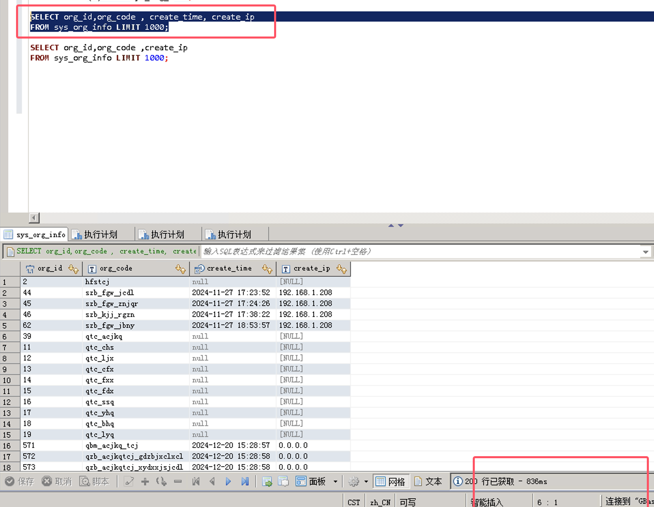The width and height of the screenshot is (654, 507).
Task: Sort by create_time using its sort icon
Action: [x=267, y=269]
